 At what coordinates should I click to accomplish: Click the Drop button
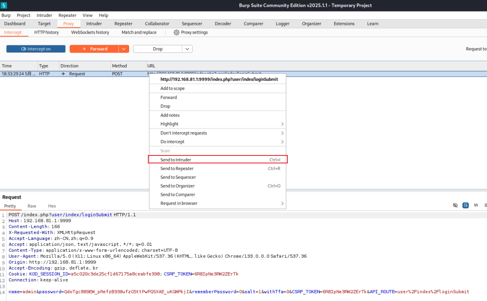[x=158, y=49]
